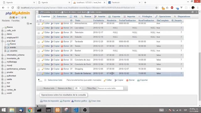Copy row 25 Televisión
Image resolution: width=201 pixels, height=113 pixels.
pyautogui.click(x=55, y=32)
